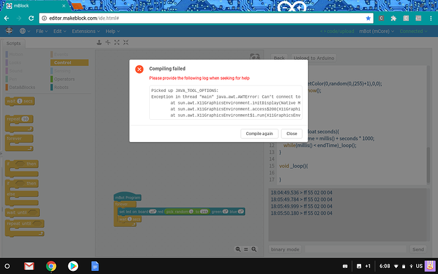The image size is (438, 274).
Task: Select the Sound block category
Action: point(14,71)
